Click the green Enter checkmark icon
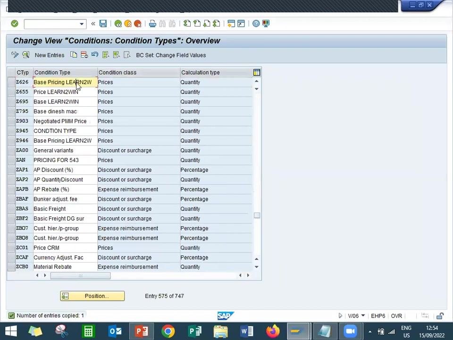This screenshot has width=453, height=340. pos(15,24)
